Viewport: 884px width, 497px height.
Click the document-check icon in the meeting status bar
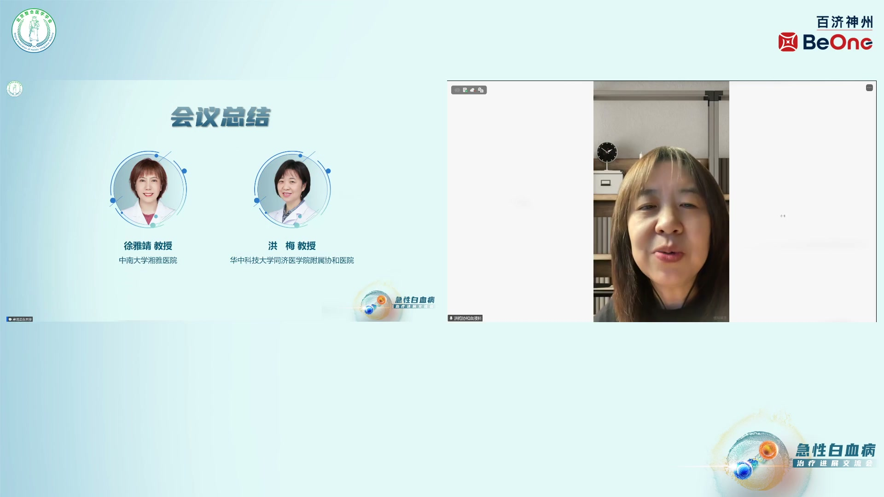click(x=465, y=90)
